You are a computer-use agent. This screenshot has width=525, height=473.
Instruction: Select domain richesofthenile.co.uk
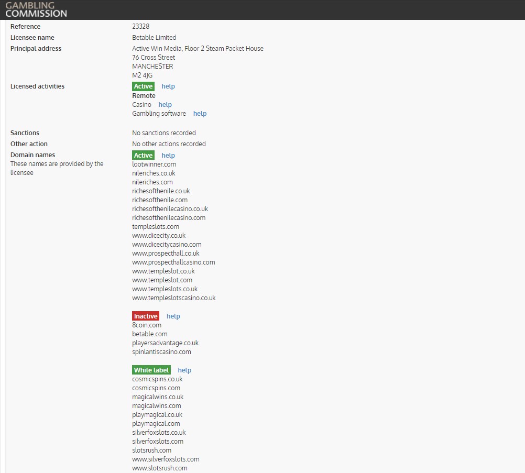click(161, 191)
